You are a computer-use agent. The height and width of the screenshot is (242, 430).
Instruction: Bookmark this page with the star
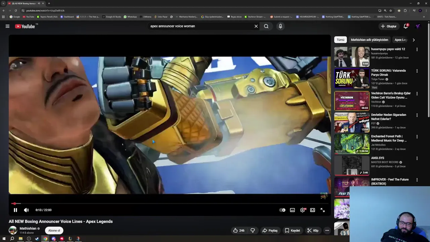[391, 10]
